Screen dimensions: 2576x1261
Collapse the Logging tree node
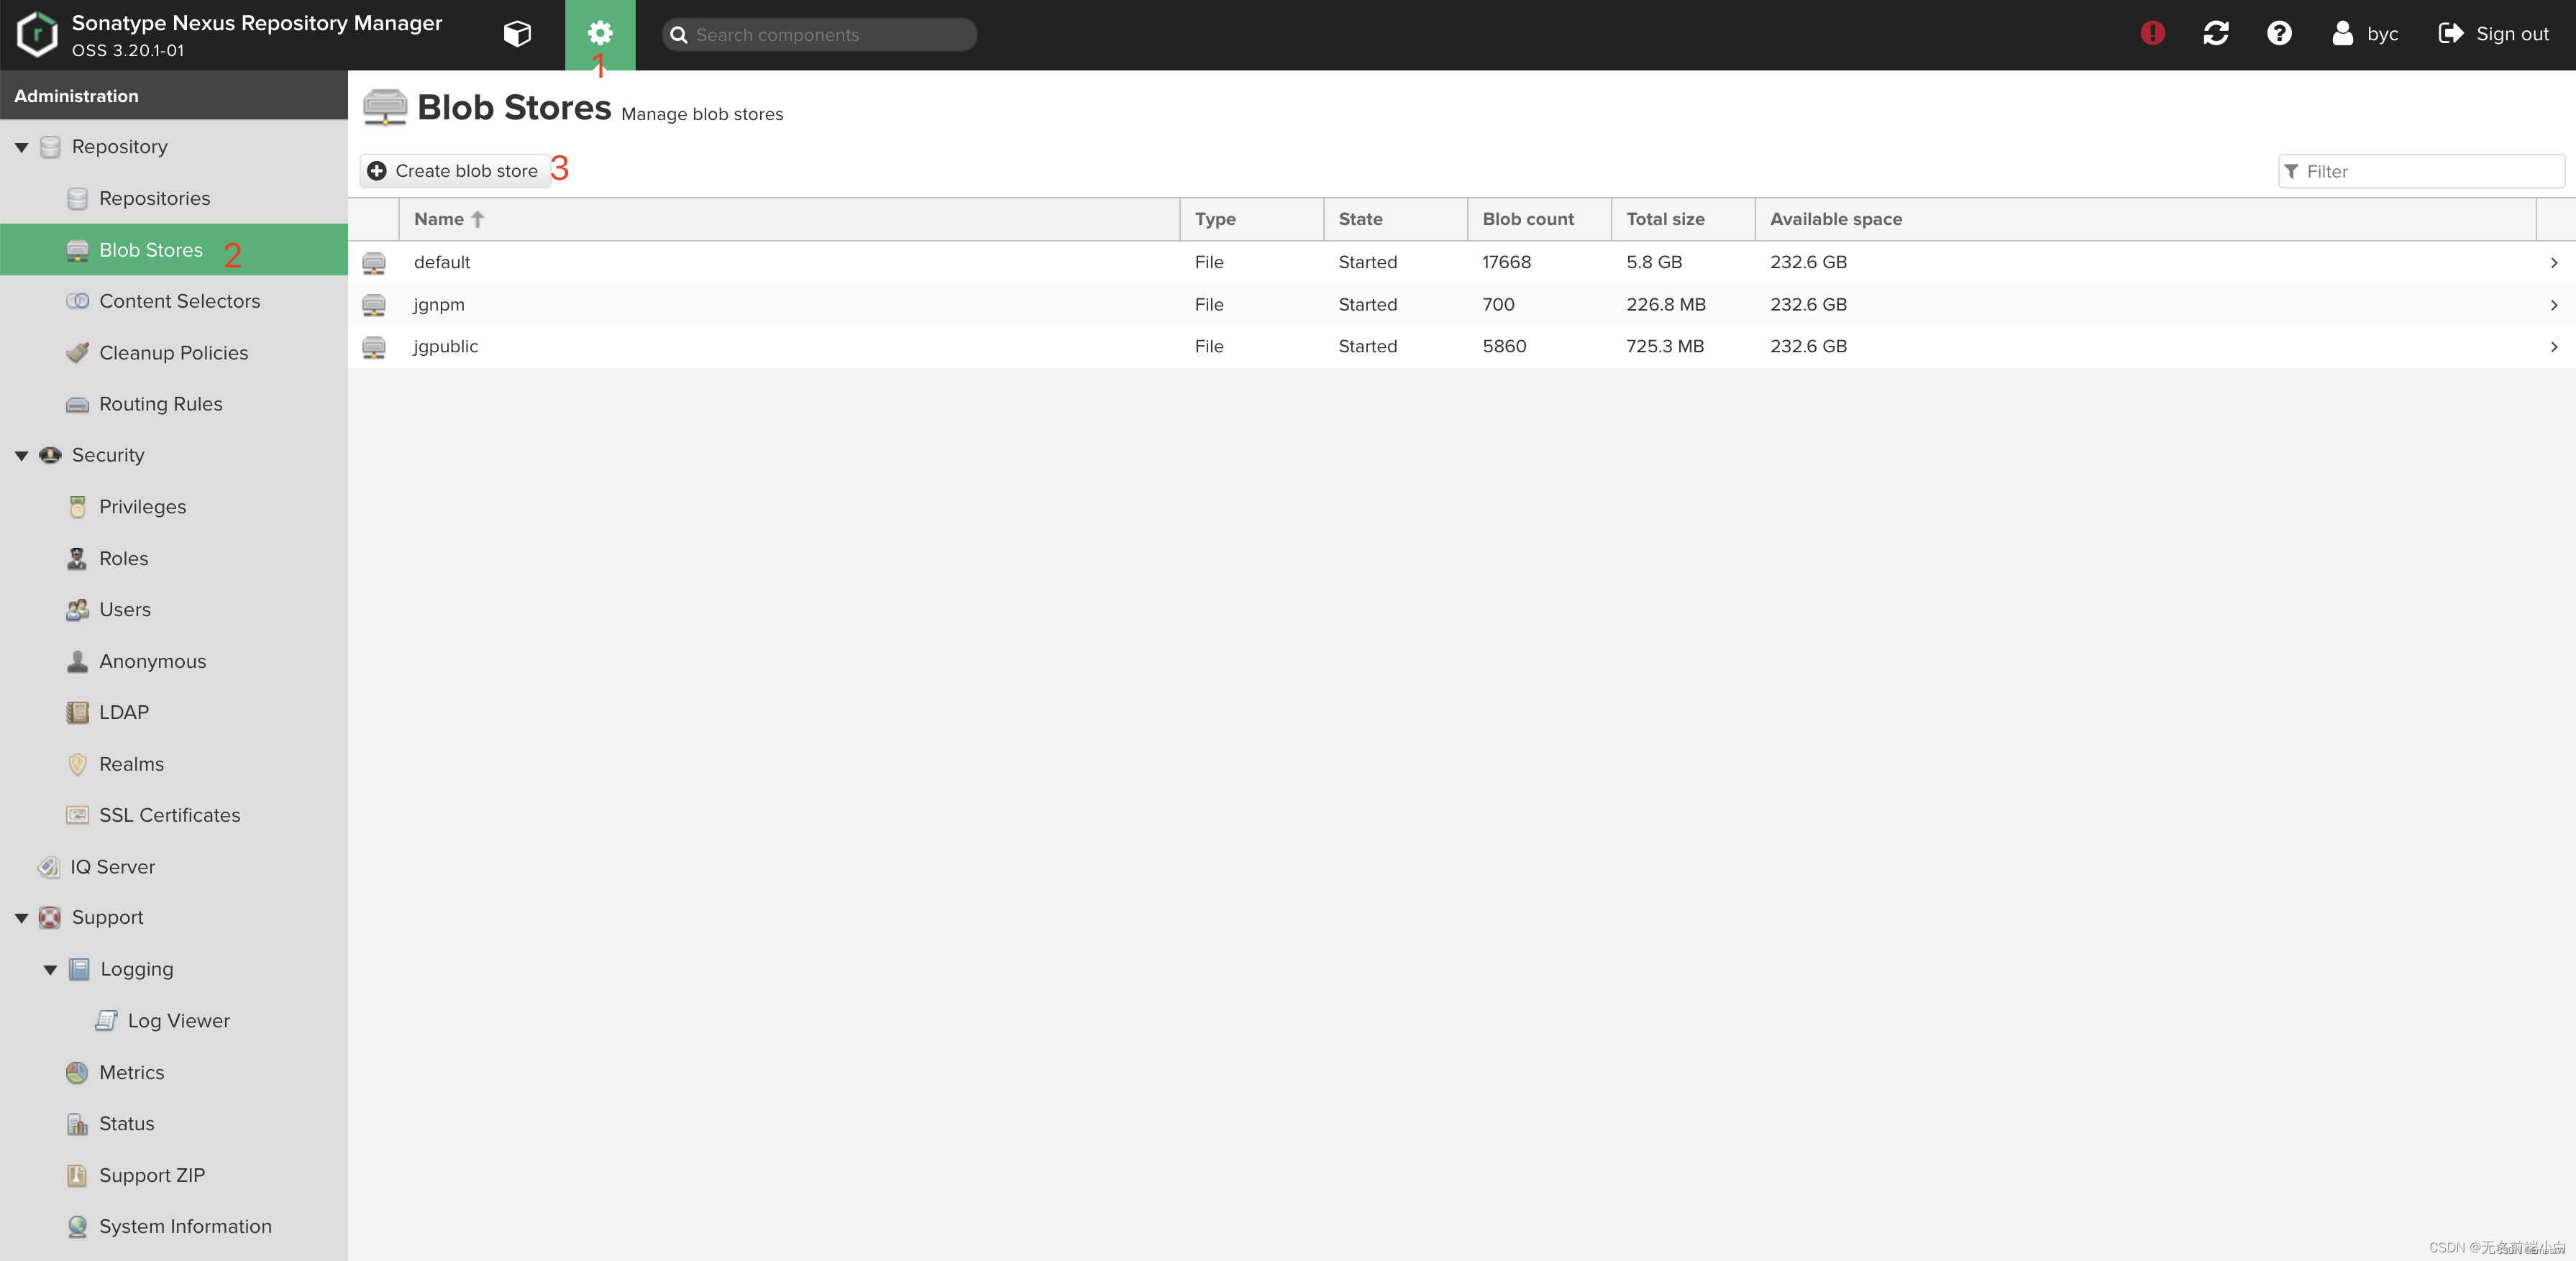50,970
